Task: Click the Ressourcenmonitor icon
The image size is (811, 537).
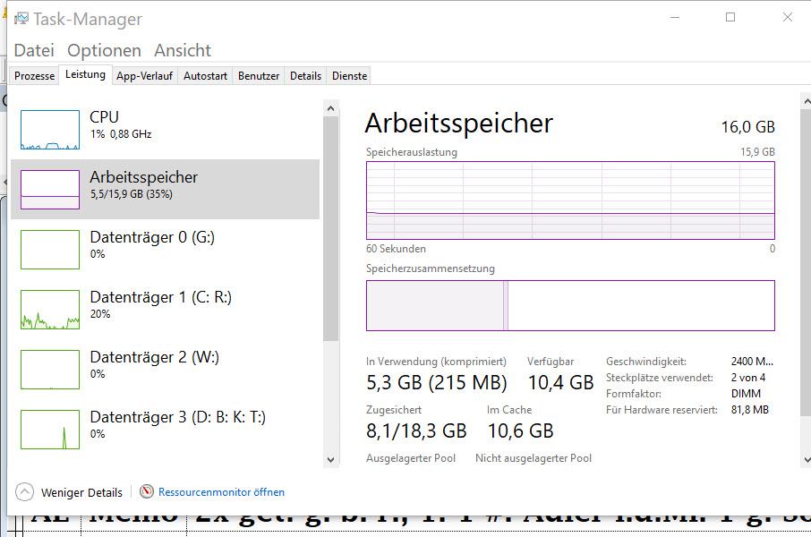Action: [x=147, y=491]
